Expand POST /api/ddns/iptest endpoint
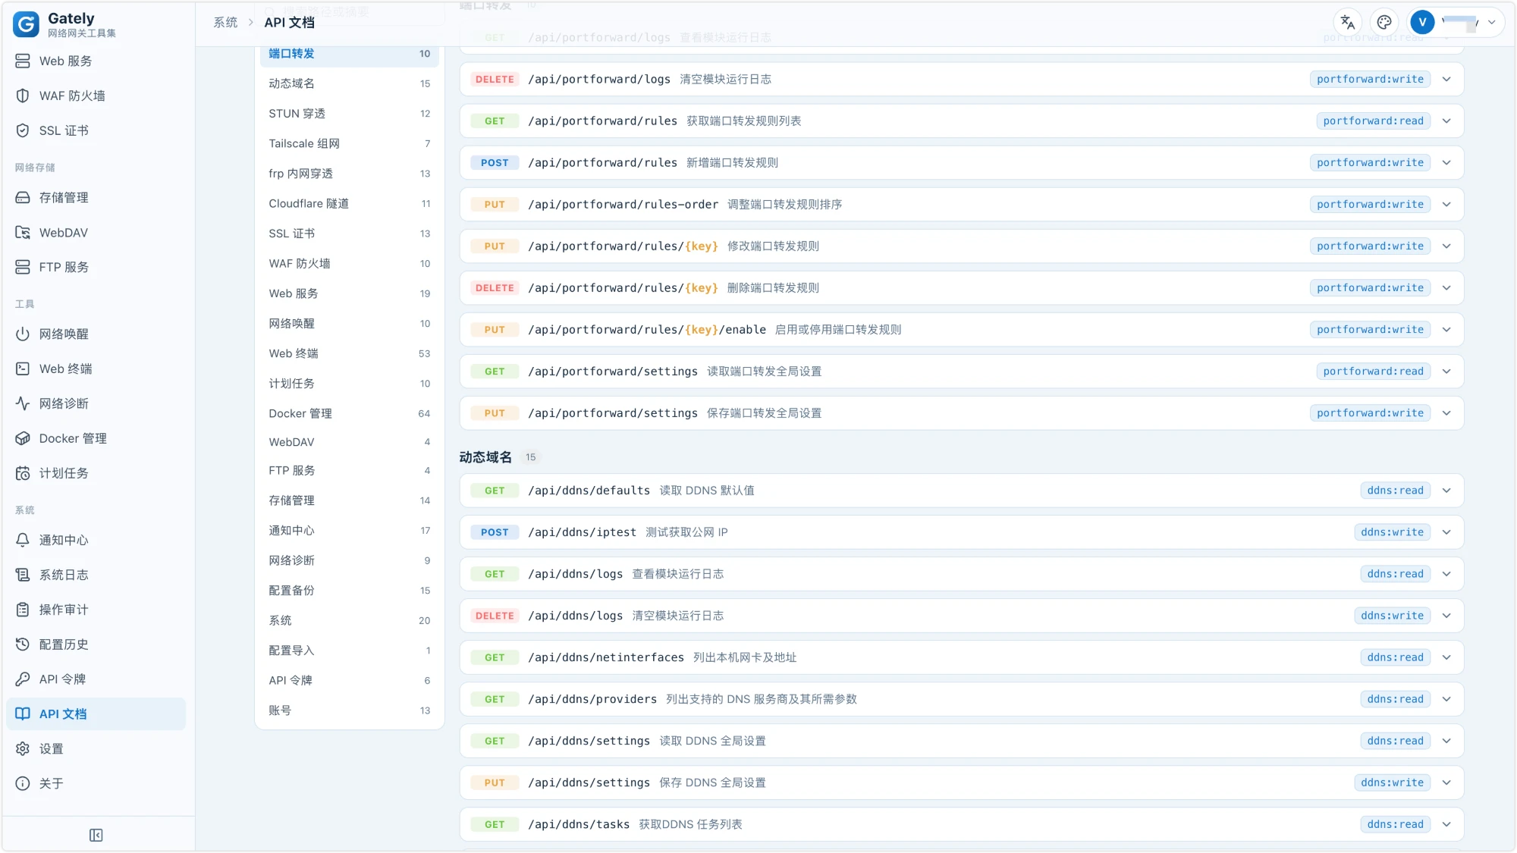Image resolution: width=1517 pixels, height=853 pixels. point(962,533)
